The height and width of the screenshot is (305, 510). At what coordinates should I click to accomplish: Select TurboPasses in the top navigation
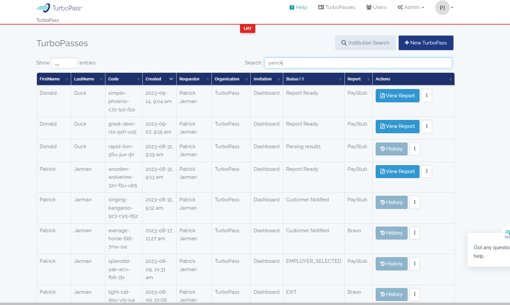[336, 7]
